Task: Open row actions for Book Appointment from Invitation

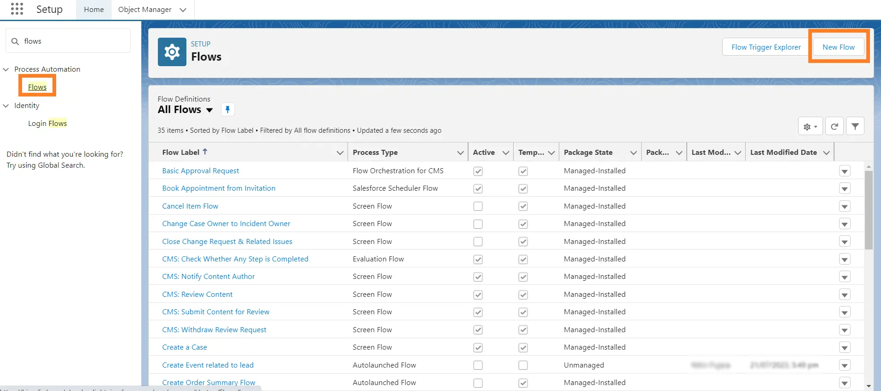Action: tap(844, 189)
